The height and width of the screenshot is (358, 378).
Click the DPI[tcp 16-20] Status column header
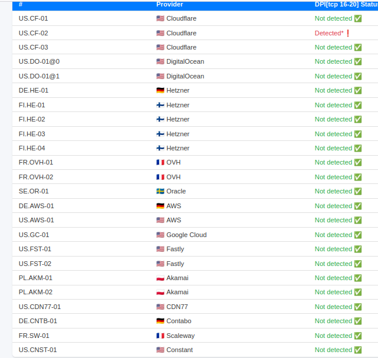(346, 4)
